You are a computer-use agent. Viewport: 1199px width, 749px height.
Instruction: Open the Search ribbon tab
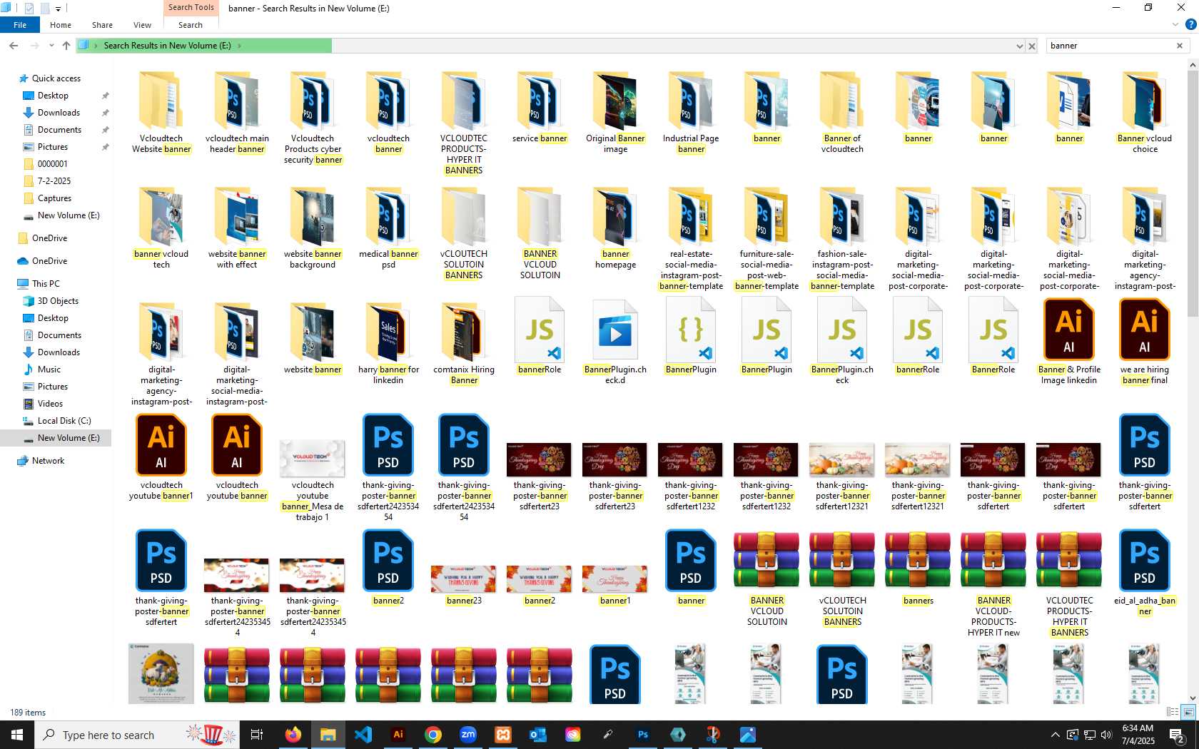point(191,25)
